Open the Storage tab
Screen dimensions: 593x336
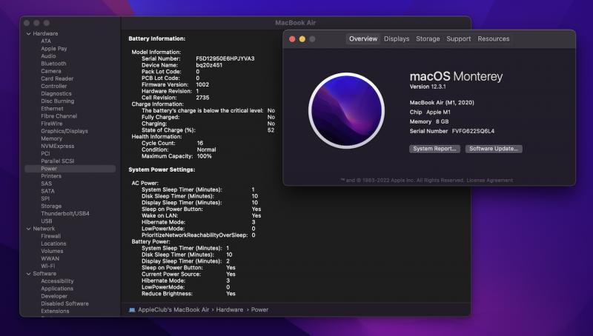428,39
